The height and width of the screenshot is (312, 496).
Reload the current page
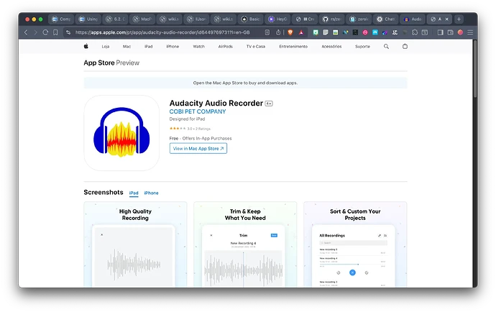tap(45, 32)
